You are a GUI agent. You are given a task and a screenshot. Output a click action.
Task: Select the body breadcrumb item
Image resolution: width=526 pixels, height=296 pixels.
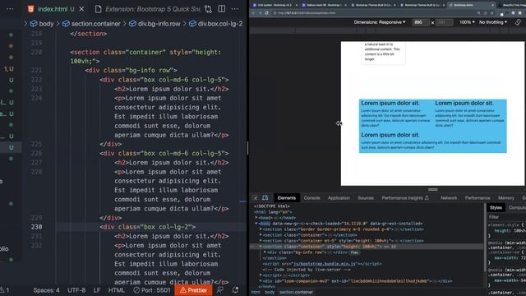[x=42, y=24]
